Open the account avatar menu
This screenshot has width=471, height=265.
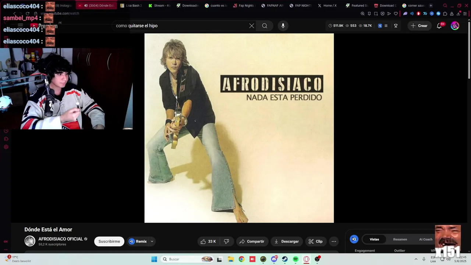(x=455, y=26)
